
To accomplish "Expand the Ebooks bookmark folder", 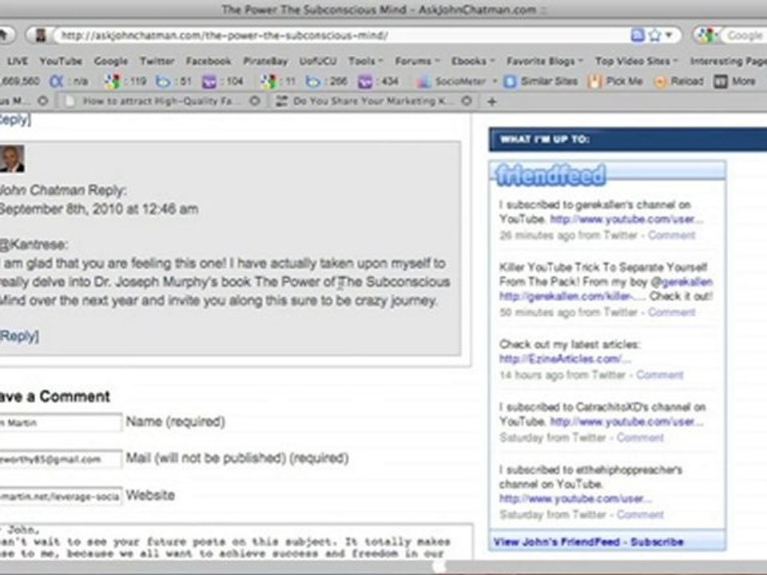I will tap(473, 61).
